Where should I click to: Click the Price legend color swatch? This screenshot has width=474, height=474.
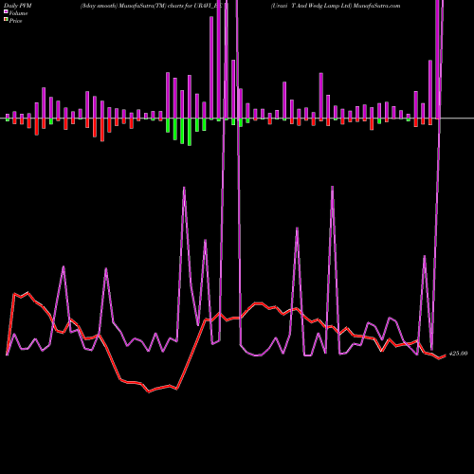coord(6,20)
